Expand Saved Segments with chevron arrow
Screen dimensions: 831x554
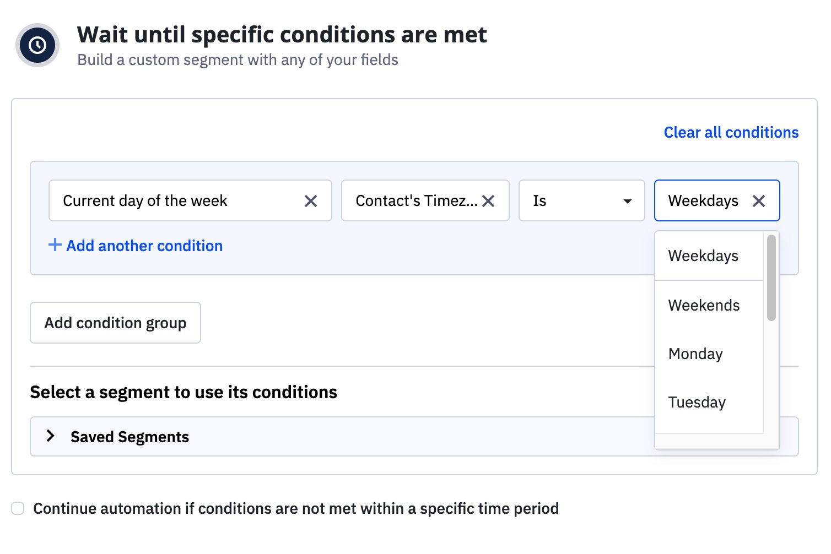click(51, 436)
